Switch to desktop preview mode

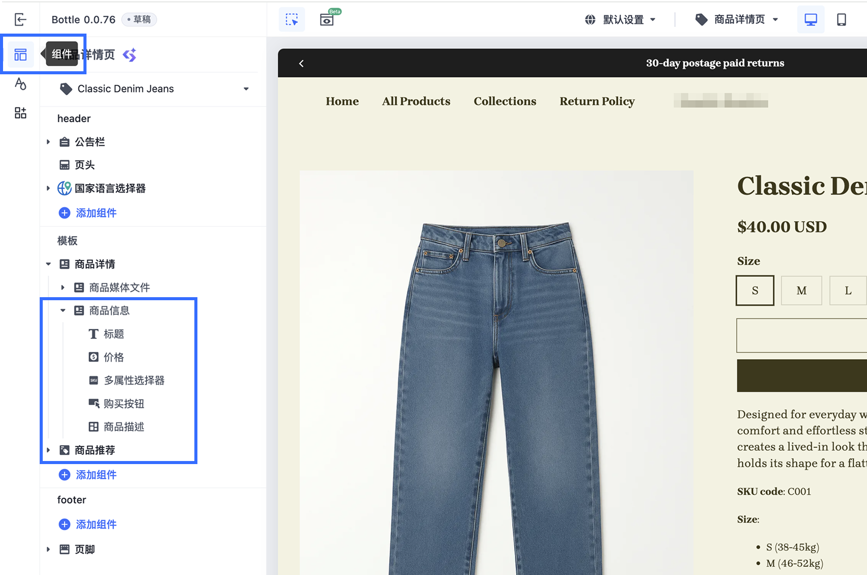[811, 20]
